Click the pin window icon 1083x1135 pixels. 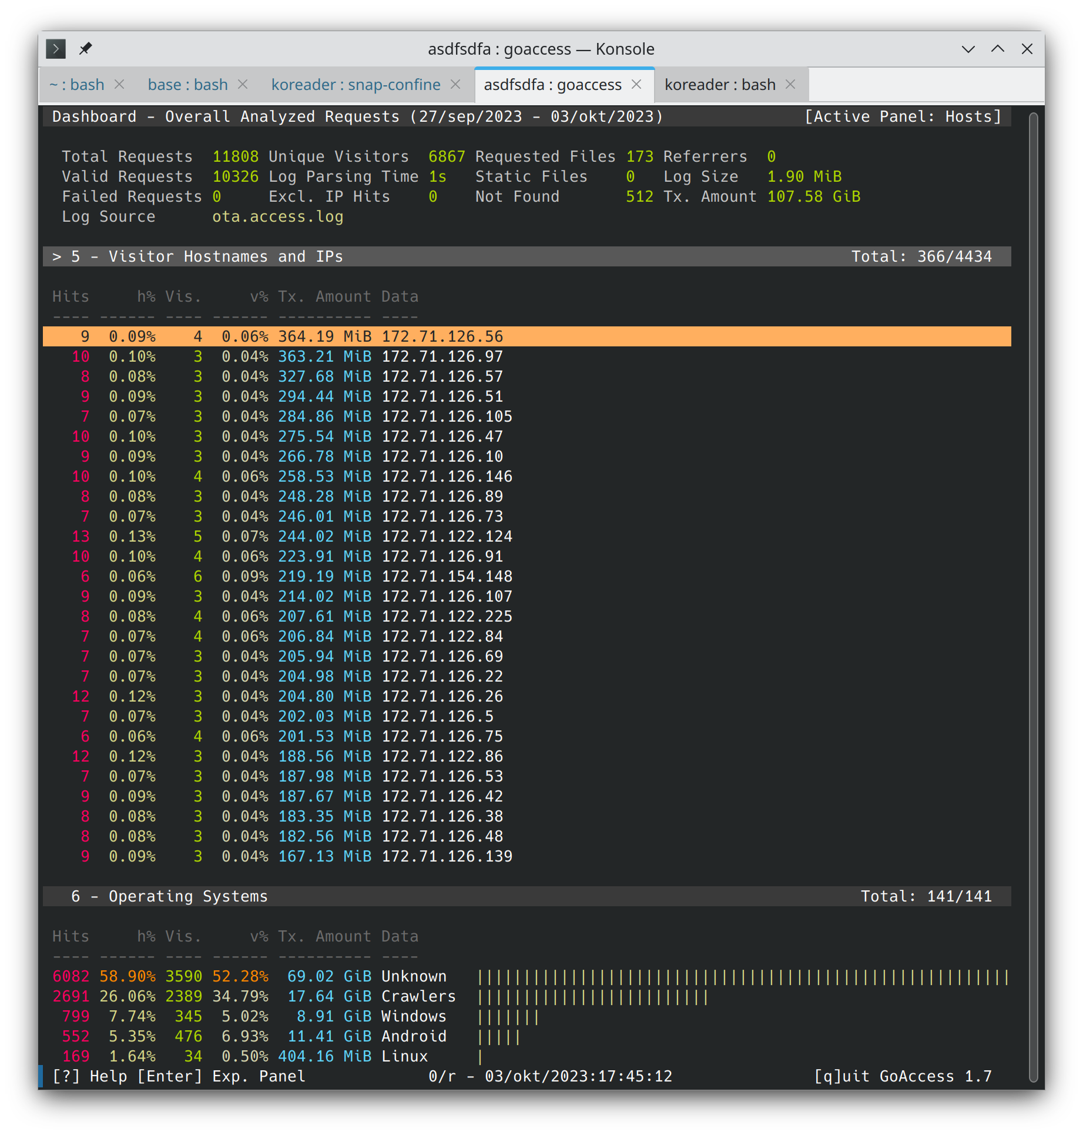[x=86, y=48]
